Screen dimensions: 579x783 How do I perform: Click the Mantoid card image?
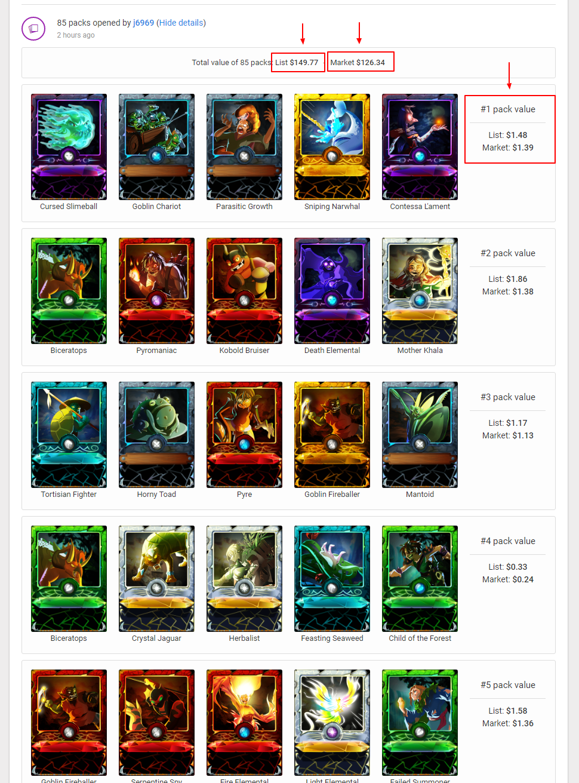tap(420, 435)
